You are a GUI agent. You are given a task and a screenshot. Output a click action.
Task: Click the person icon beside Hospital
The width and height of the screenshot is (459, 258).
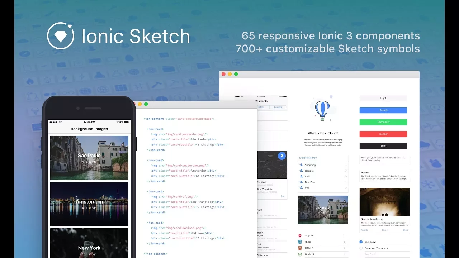pos(301,171)
